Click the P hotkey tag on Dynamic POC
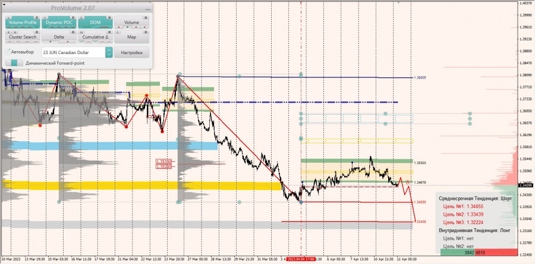This screenshot has width=535, height=264. (45, 17)
